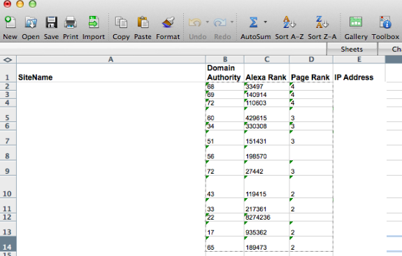Select column E header

tap(359, 59)
